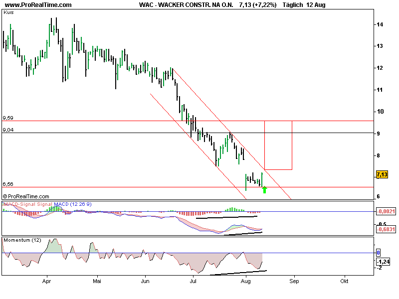Screen dimensions: 399x299
Task: Click price axis label 14
Action: (380, 24)
